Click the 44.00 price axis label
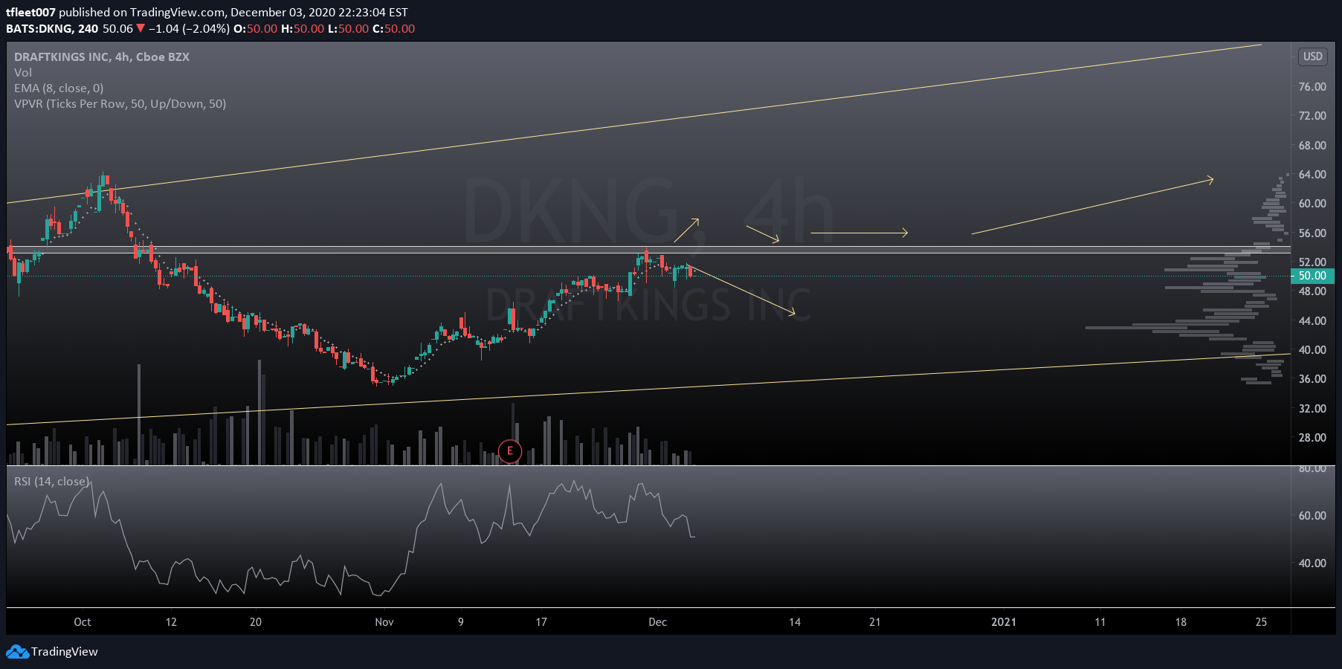Screen dimensions: 1342x669 [1312, 321]
